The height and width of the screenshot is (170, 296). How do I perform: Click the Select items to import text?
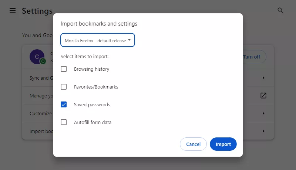(85, 56)
